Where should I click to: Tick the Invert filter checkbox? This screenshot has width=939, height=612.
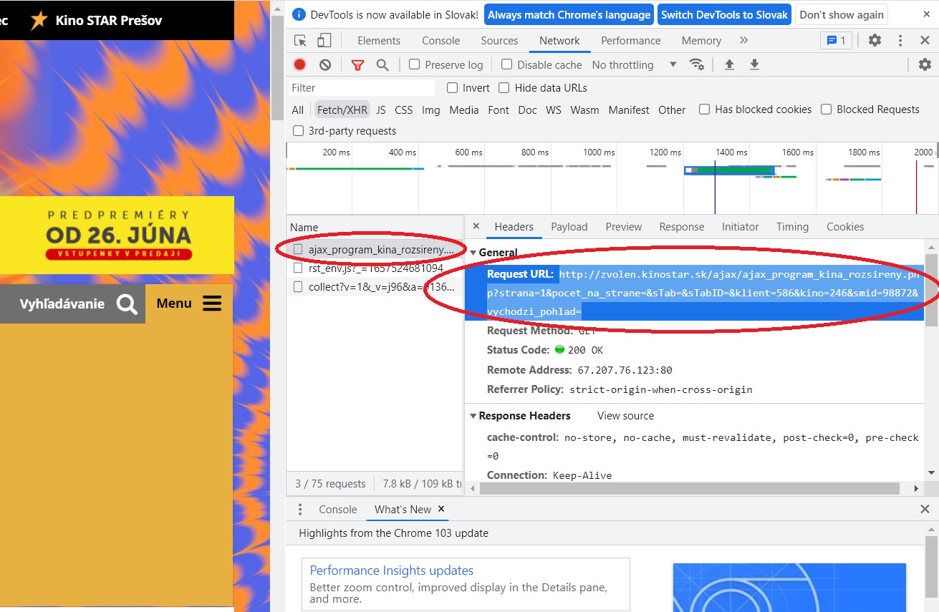pos(452,88)
